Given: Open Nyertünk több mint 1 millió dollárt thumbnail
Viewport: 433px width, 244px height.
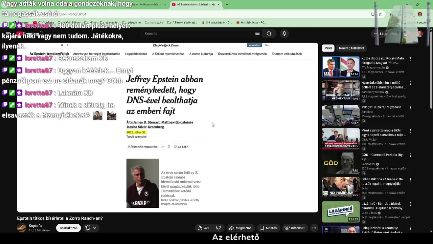Looking at the screenshot, I should 341,91.
